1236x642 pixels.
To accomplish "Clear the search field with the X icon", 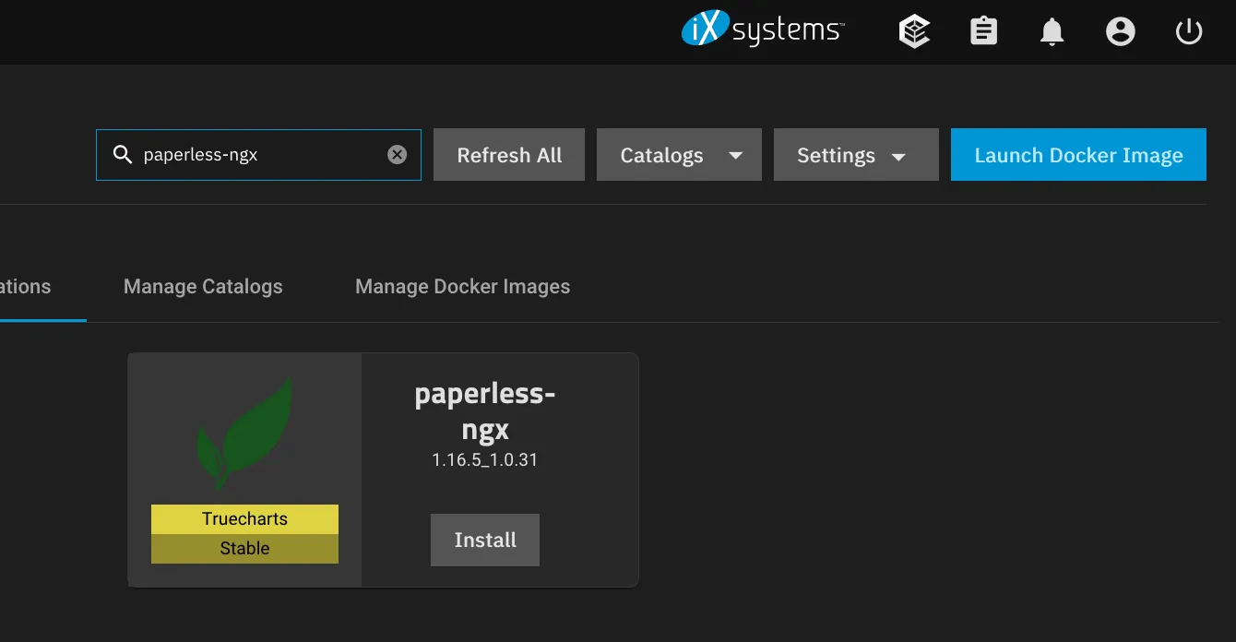I will (x=398, y=154).
